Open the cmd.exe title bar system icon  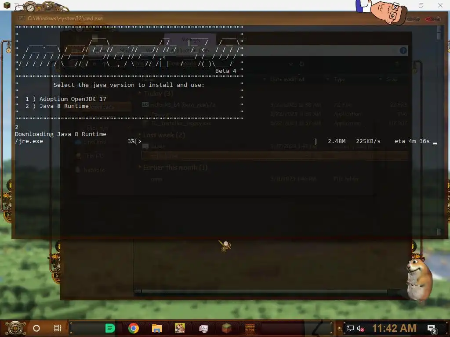22,18
